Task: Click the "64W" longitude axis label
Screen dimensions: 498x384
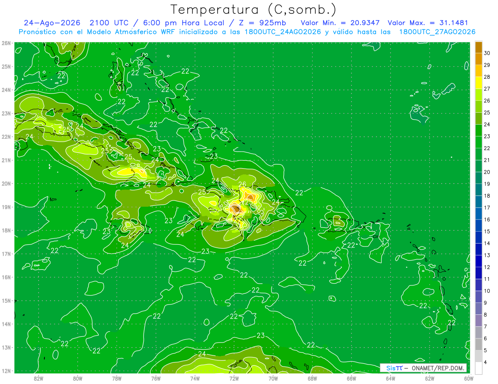Action: pos(391,378)
